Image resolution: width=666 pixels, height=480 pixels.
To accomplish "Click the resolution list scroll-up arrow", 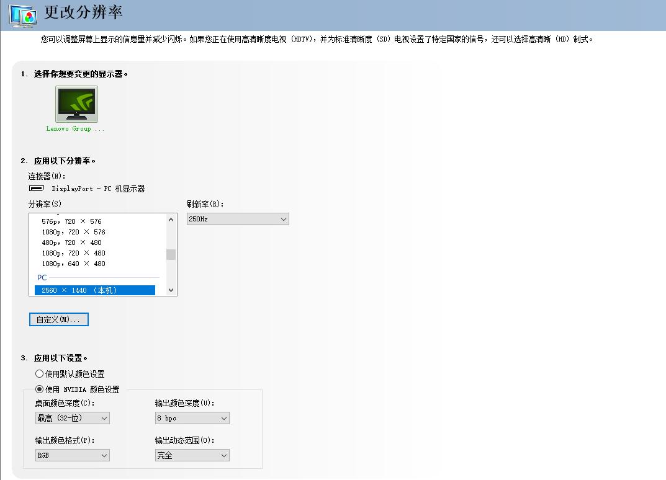I will [x=171, y=218].
